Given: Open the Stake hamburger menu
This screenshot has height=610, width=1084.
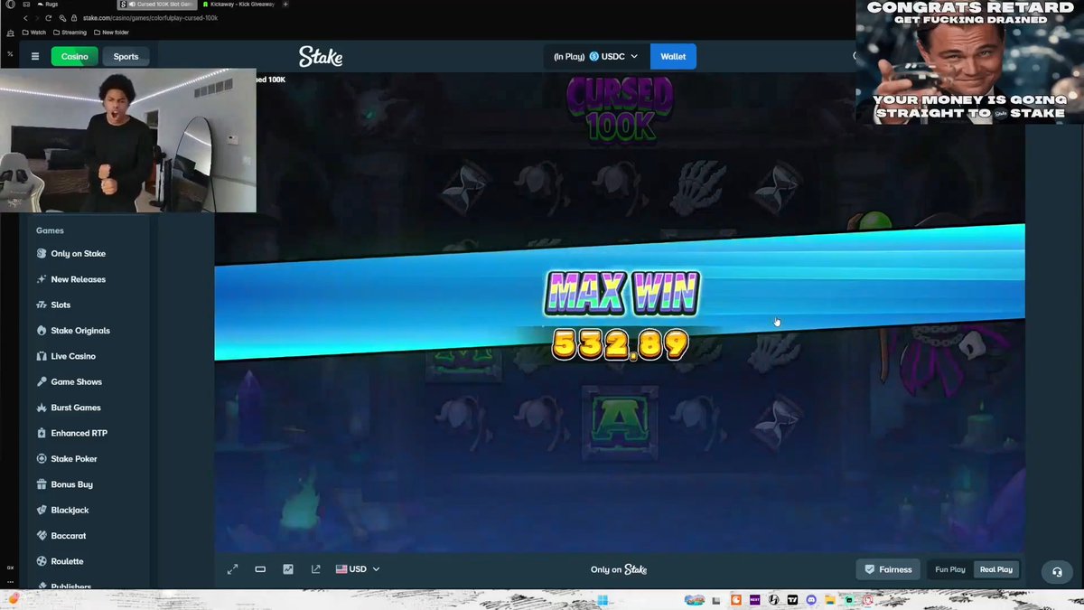Looking at the screenshot, I should point(35,56).
